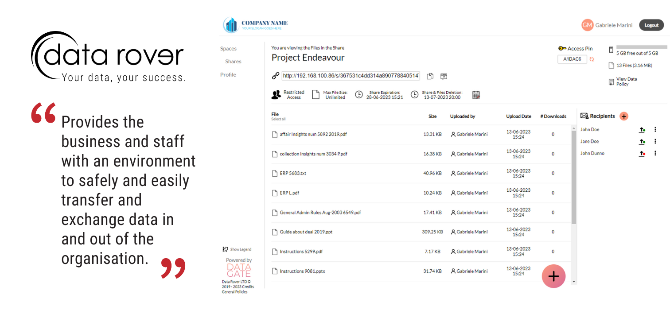Click the file icon of Instructions 5299.pdf
This screenshot has height=310, width=670.
[275, 252]
